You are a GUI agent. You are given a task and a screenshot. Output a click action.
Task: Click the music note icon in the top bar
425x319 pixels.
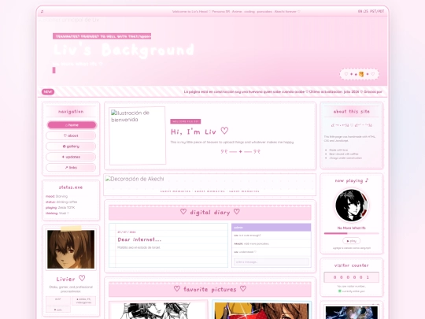pyautogui.click(x=42, y=11)
